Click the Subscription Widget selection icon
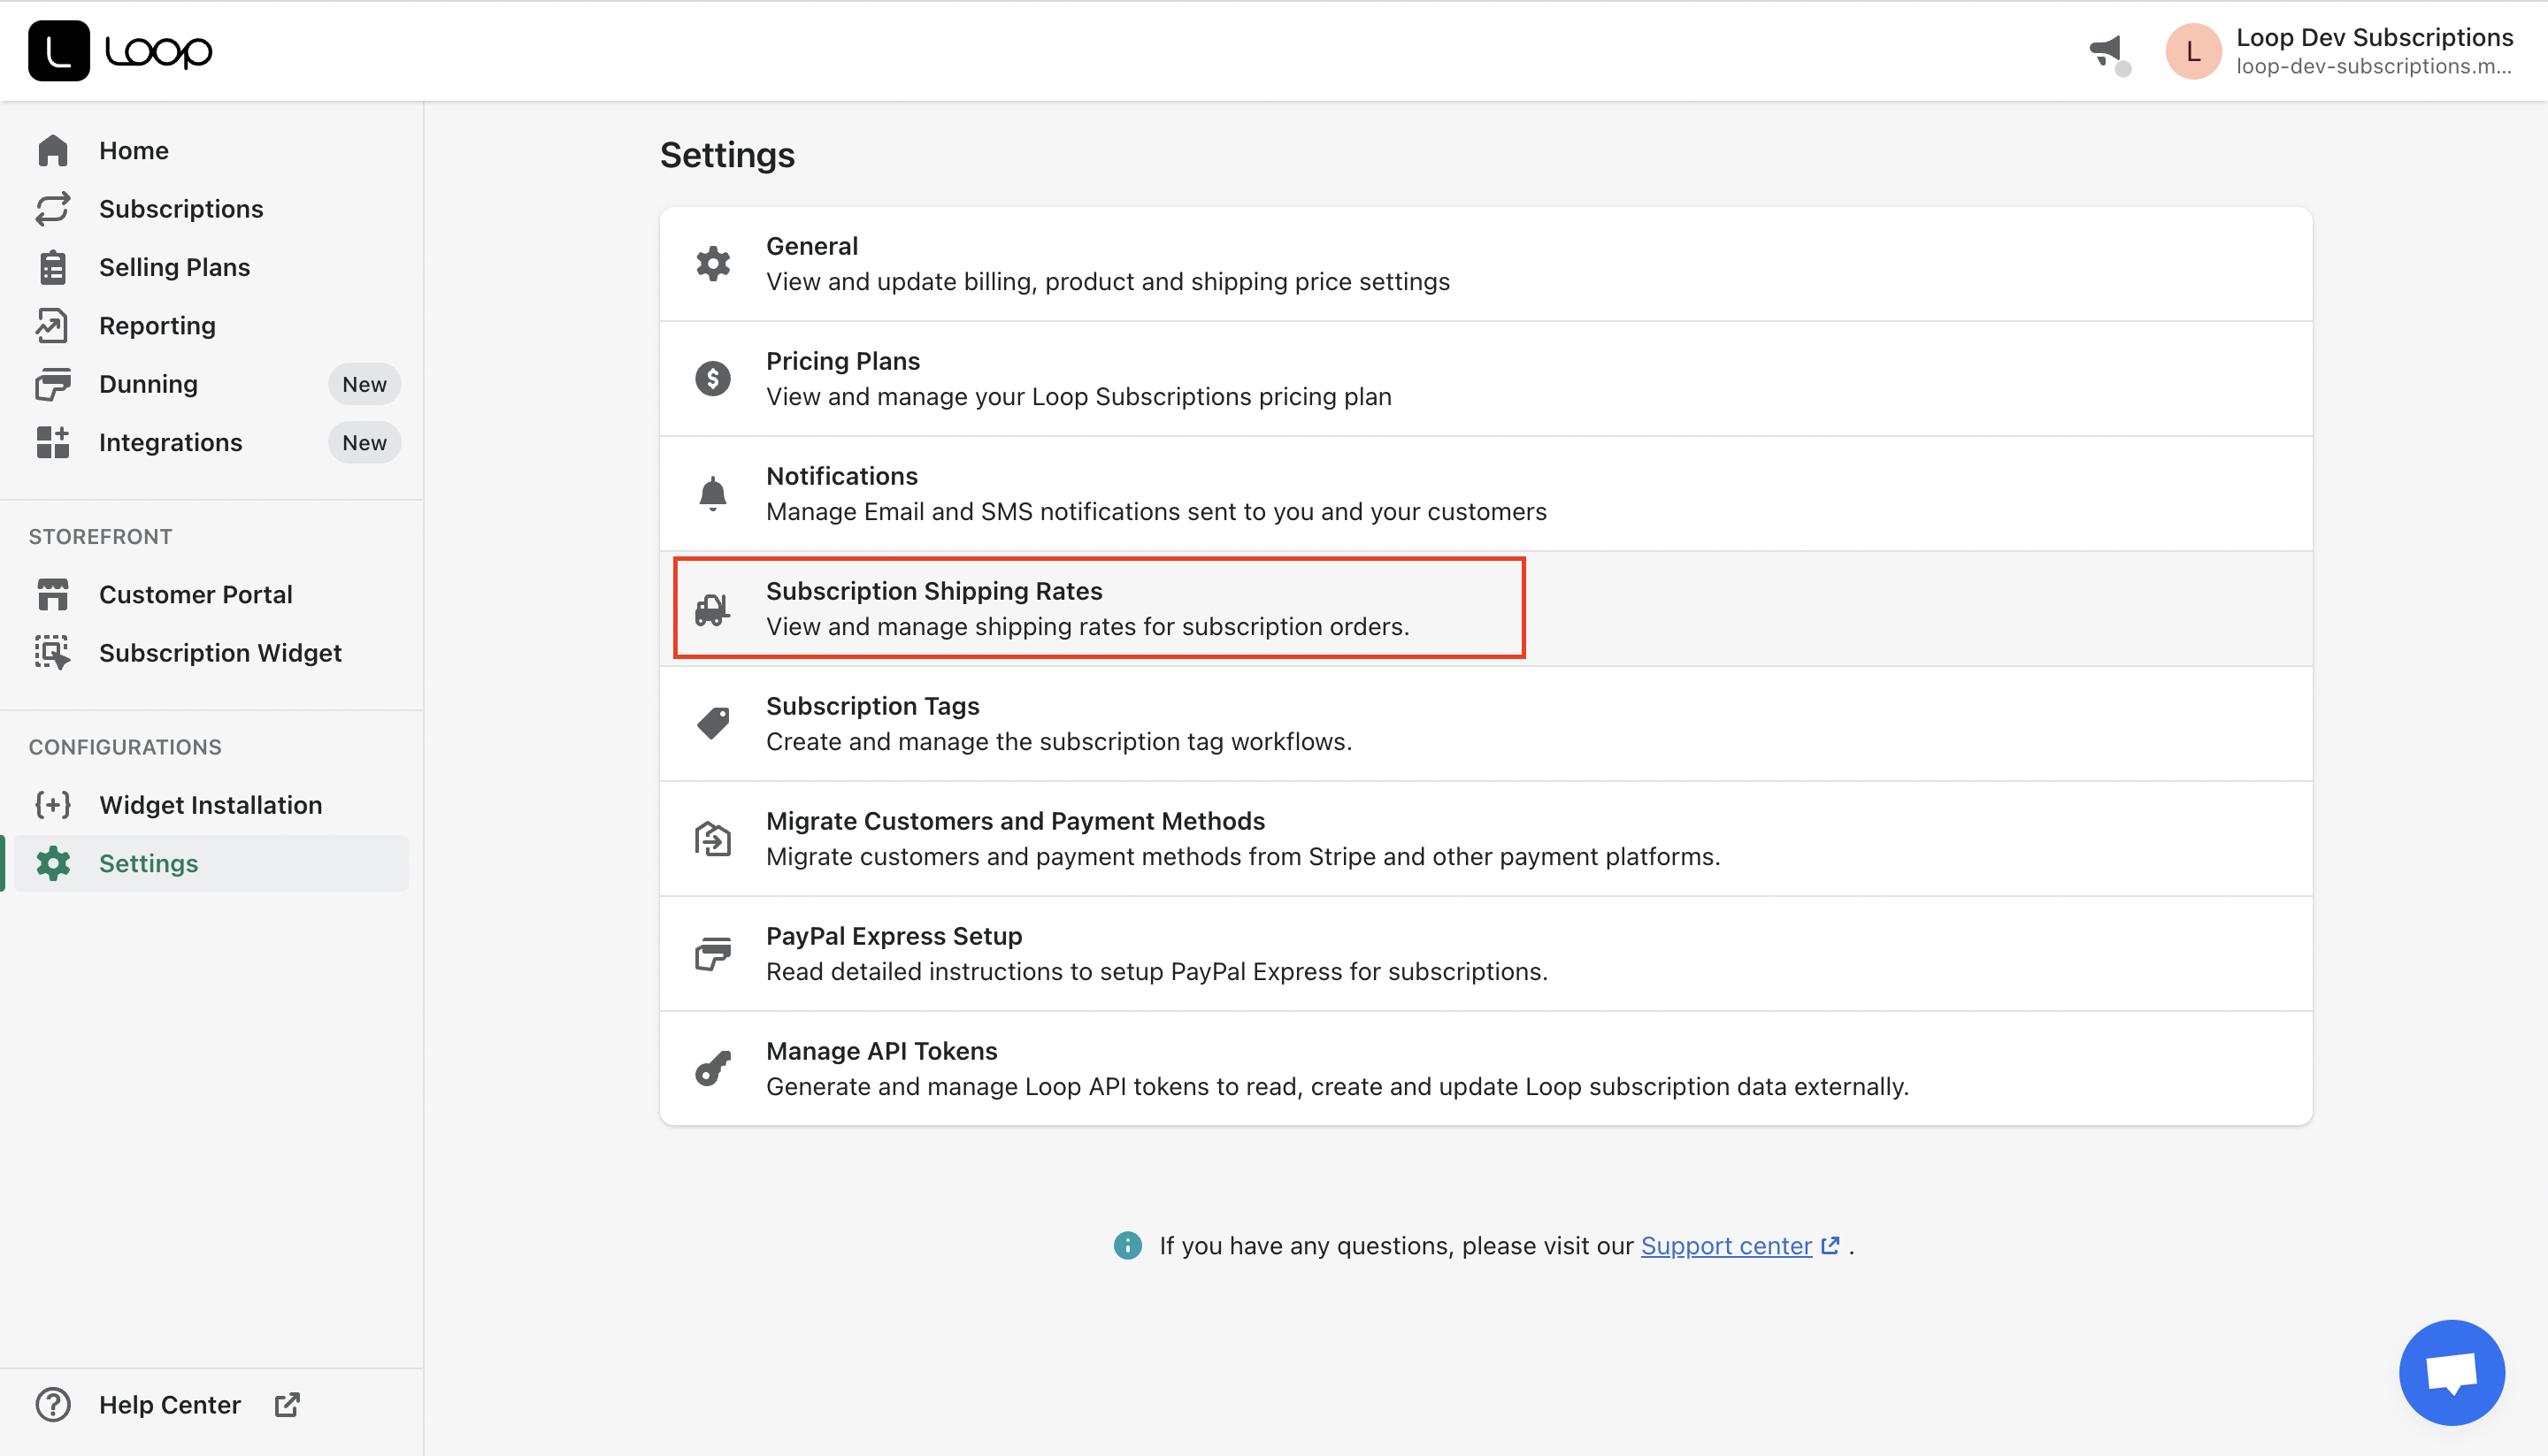 [x=52, y=652]
